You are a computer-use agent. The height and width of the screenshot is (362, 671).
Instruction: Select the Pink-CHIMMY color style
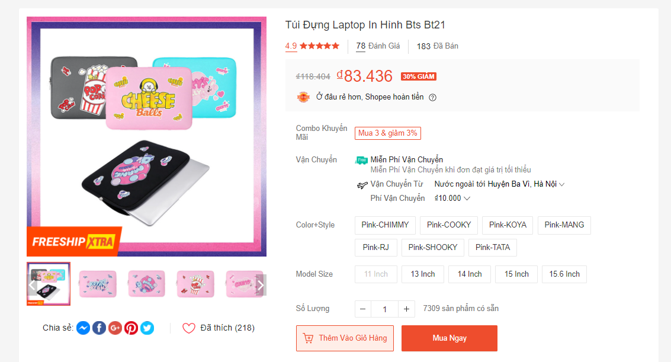(x=384, y=225)
